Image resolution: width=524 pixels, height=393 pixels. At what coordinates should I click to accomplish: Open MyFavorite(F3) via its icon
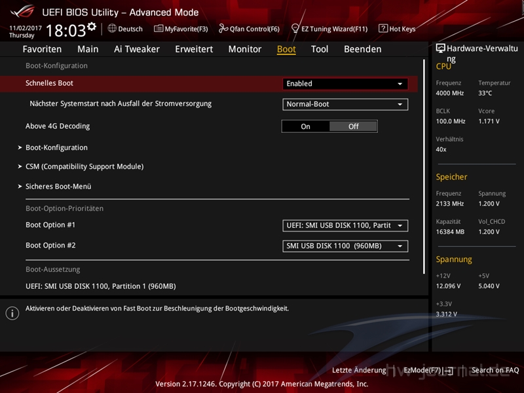click(x=158, y=29)
